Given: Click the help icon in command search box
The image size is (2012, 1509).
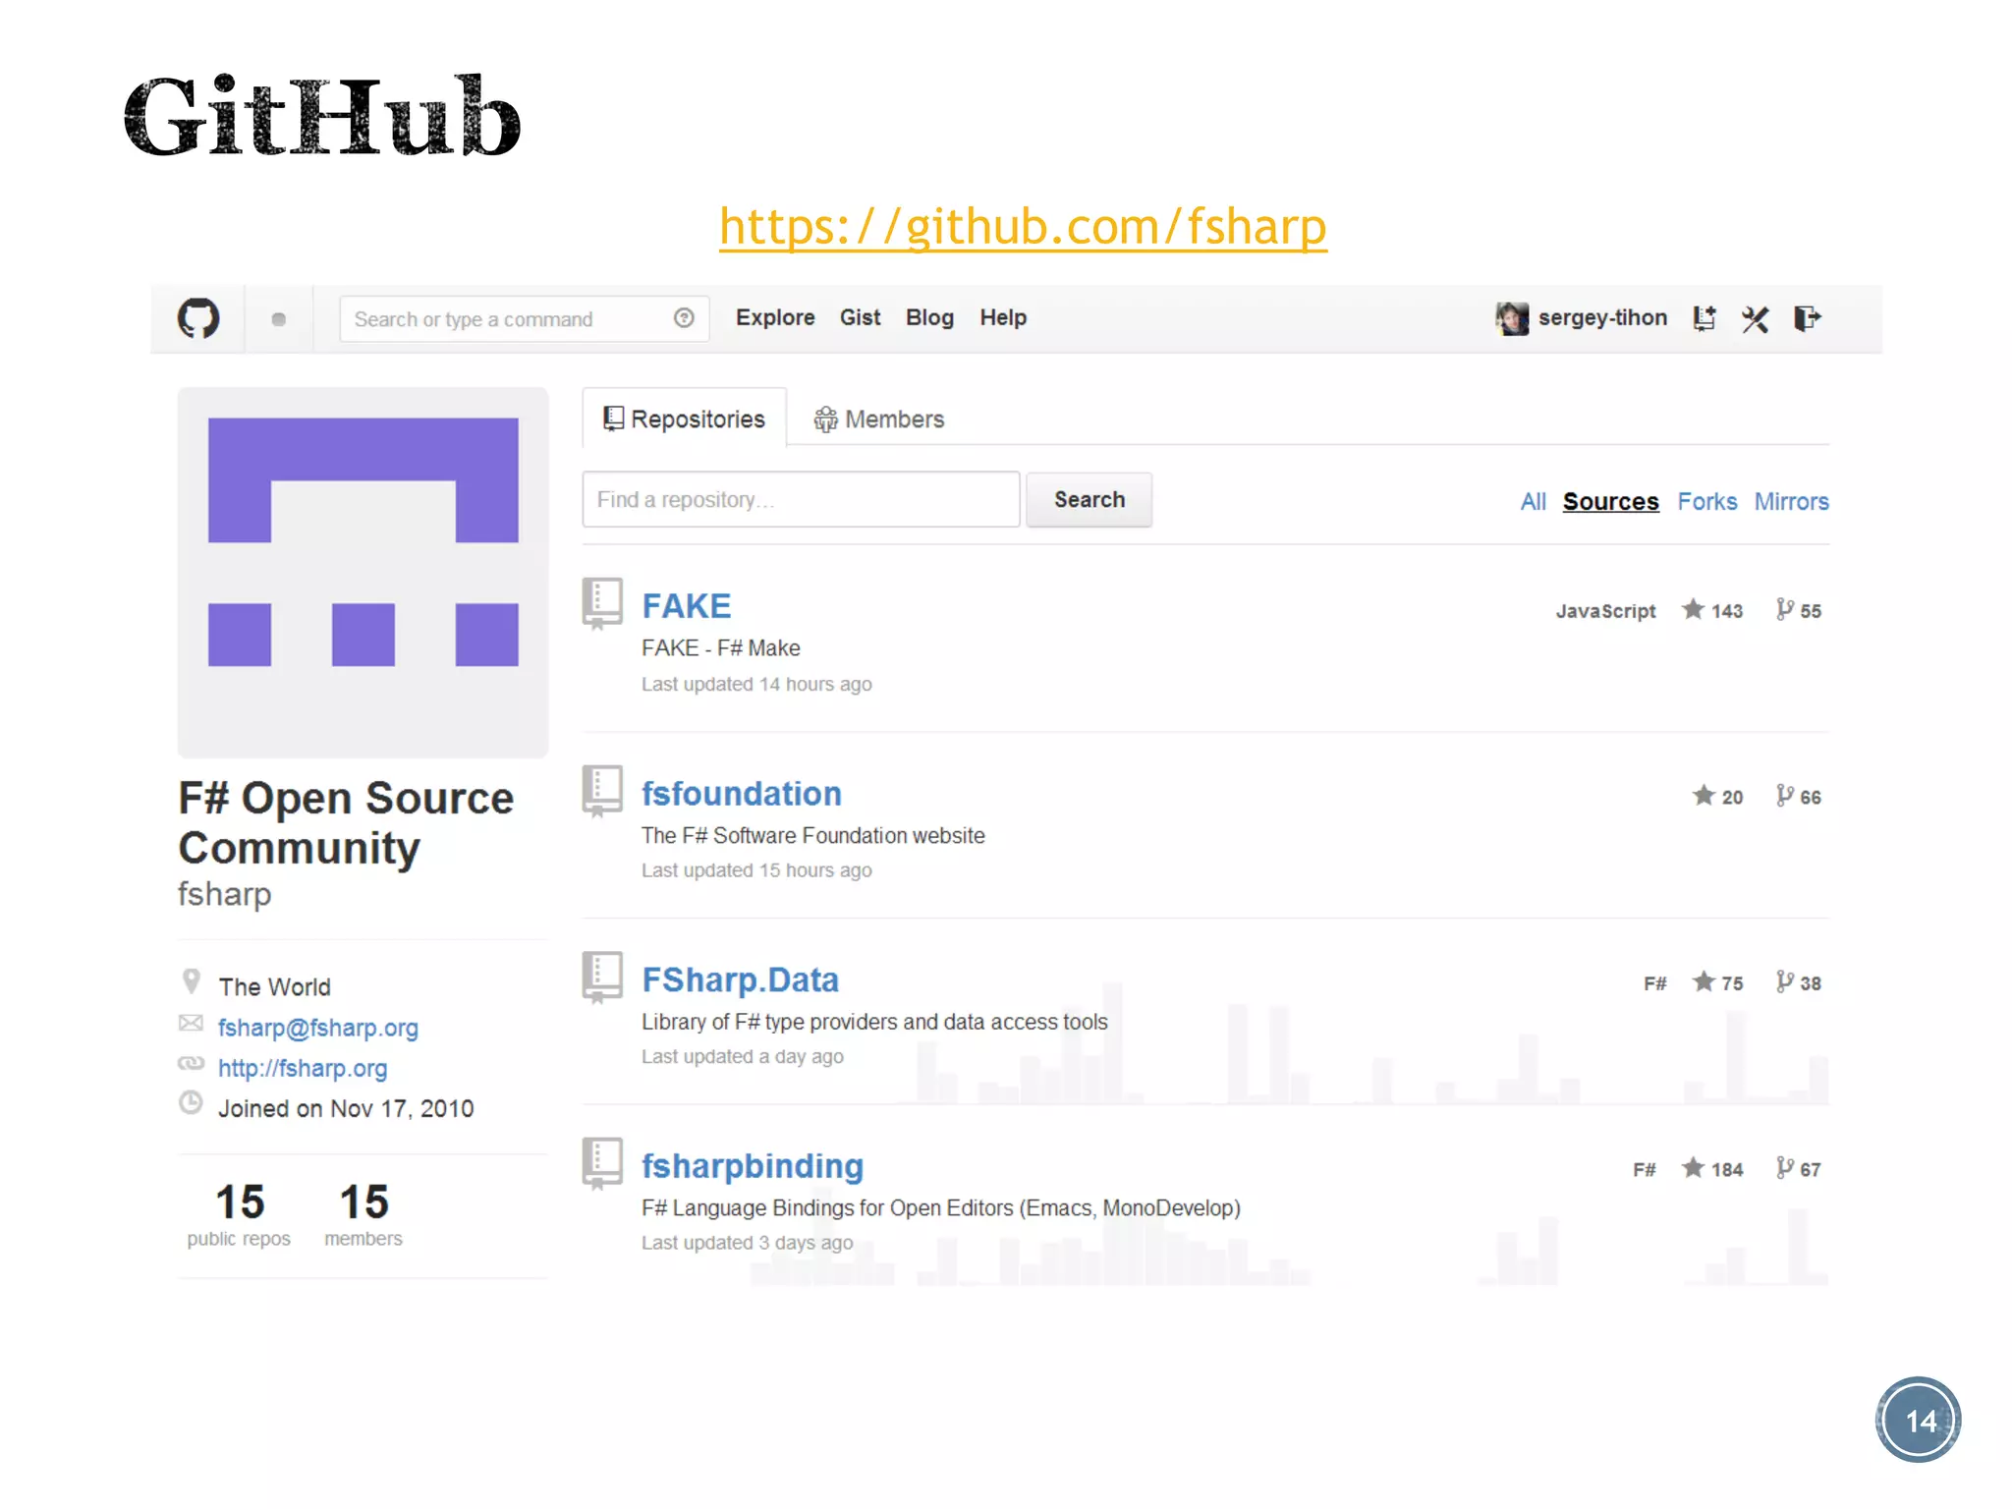Looking at the screenshot, I should pos(684,318).
